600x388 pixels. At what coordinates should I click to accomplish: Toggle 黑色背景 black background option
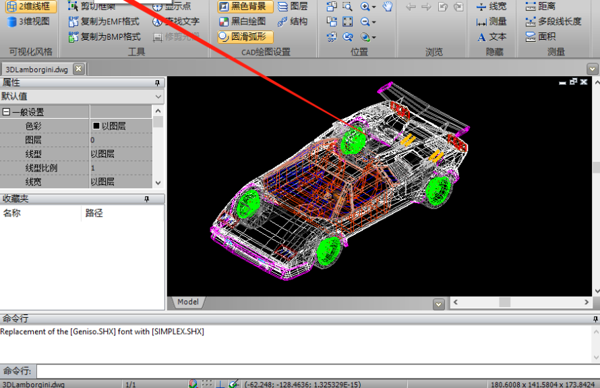245,6
